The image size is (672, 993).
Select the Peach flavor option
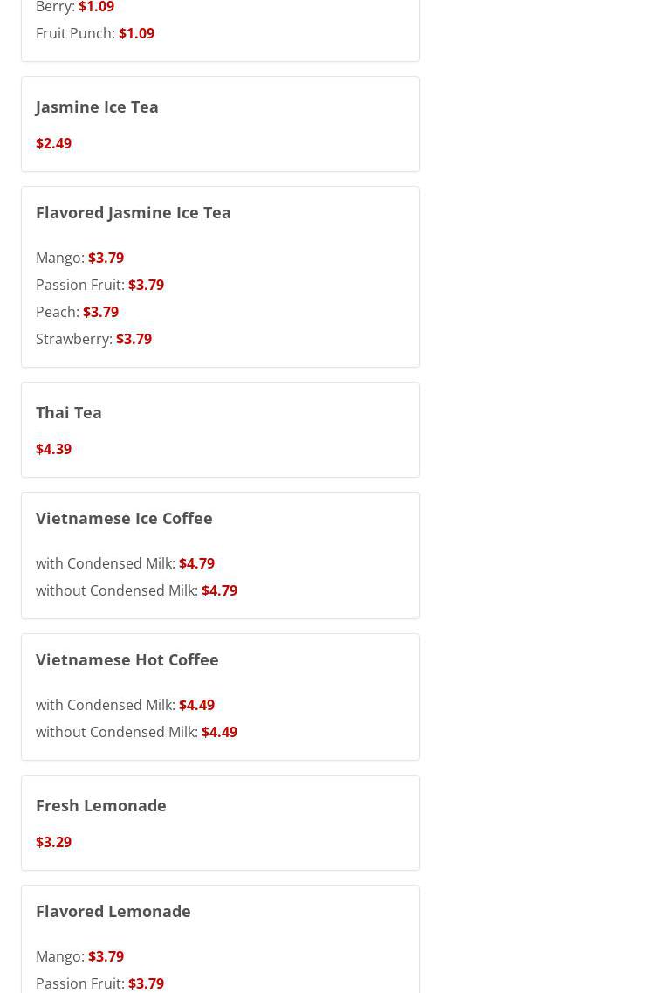(x=77, y=312)
